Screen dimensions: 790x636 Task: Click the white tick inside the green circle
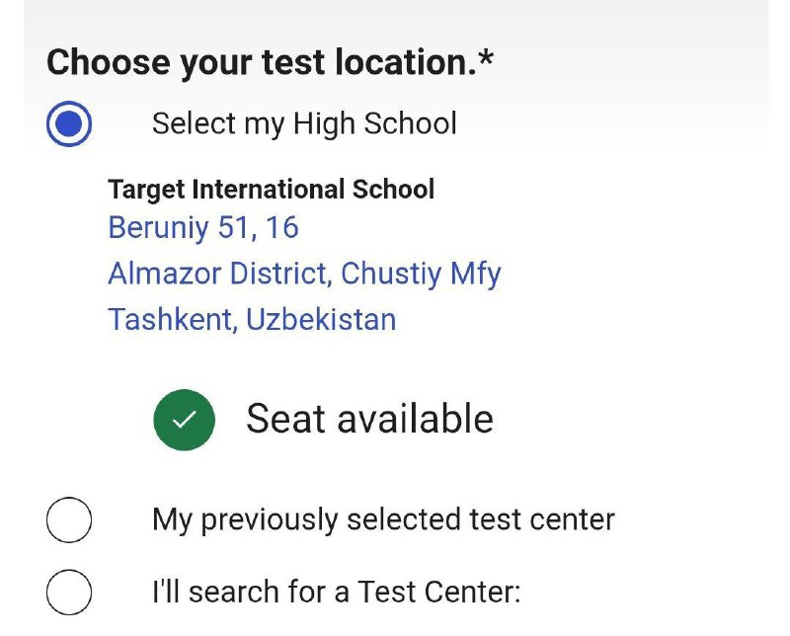click(184, 420)
